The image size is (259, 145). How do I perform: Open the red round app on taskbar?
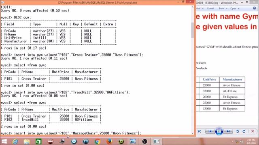50,141
